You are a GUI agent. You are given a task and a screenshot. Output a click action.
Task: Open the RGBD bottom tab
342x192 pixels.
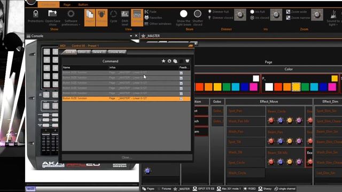(250, 189)
